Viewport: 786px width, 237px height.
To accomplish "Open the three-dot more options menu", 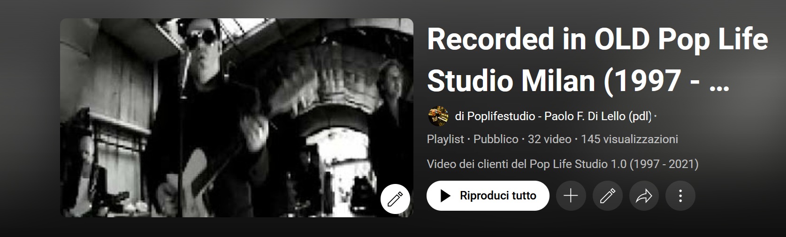I will click(680, 196).
